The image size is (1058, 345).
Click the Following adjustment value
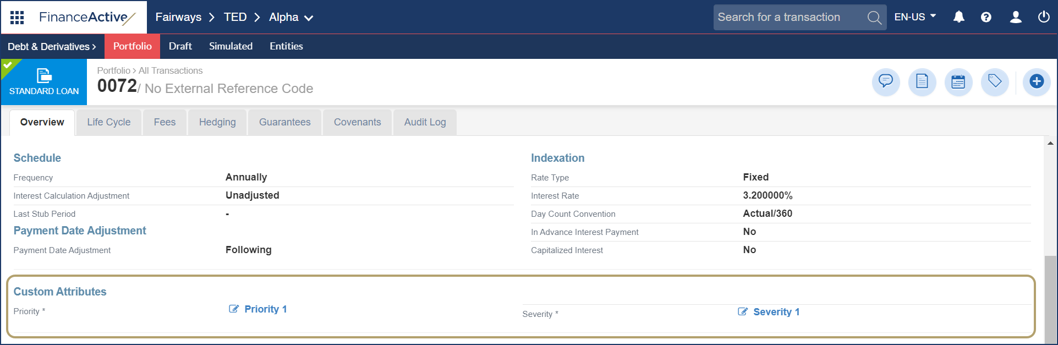click(x=248, y=250)
